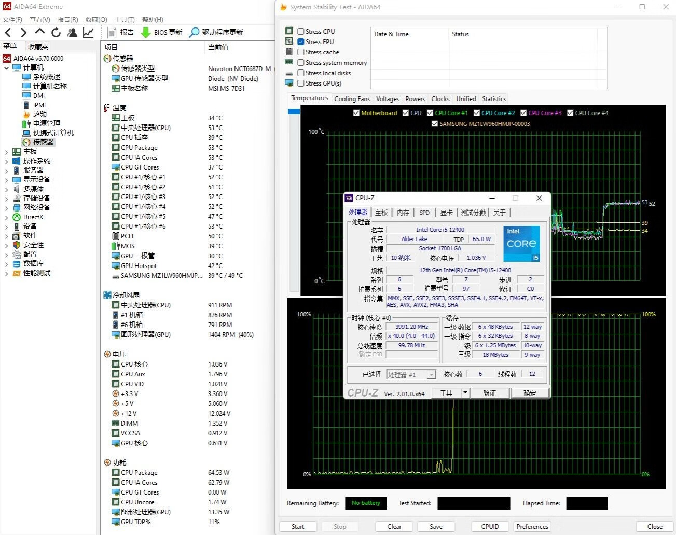Switch to the Cooling Fans tab
Image resolution: width=676 pixels, height=535 pixels.
[352, 99]
